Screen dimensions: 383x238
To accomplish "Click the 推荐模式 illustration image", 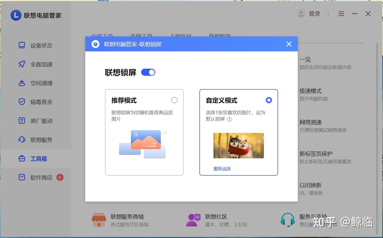I will (143, 144).
